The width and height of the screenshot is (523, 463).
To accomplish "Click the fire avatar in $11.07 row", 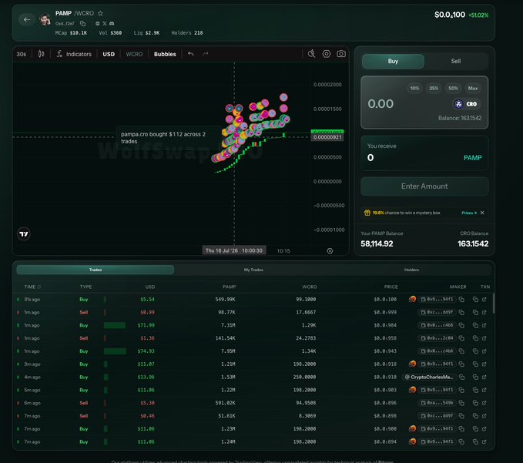I will 413,364.
